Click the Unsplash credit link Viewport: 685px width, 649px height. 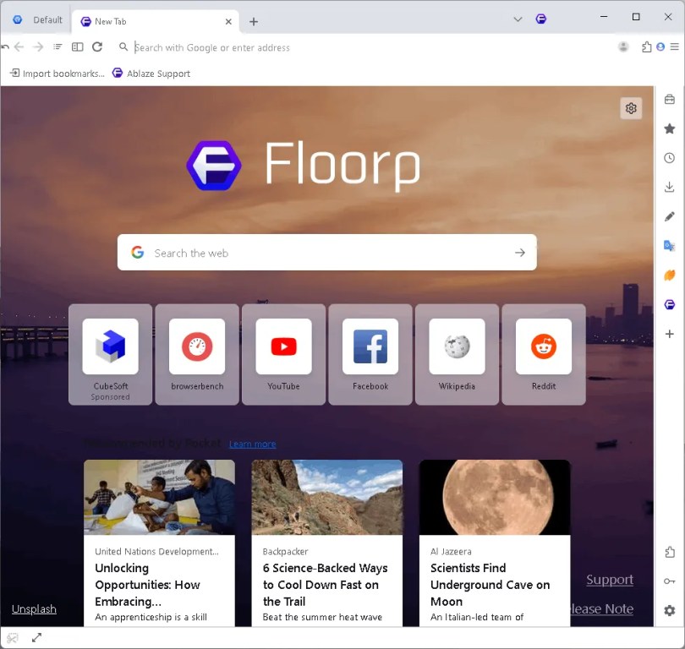coord(34,608)
